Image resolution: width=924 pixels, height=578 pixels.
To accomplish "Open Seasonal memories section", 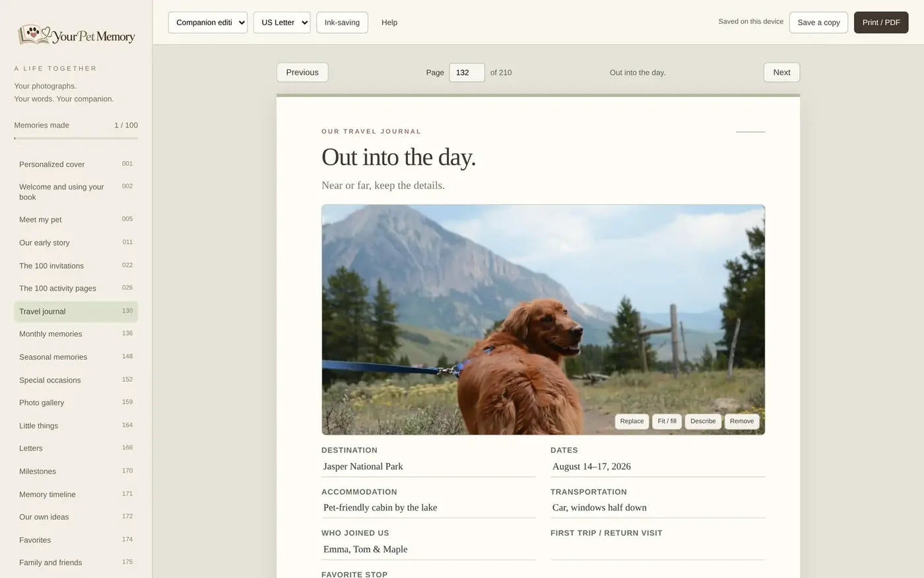I will point(76,357).
